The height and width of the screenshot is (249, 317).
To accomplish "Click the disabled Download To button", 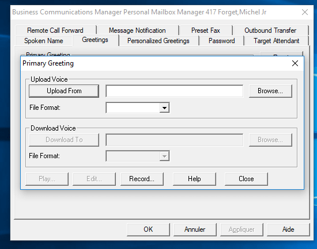I will pos(64,140).
